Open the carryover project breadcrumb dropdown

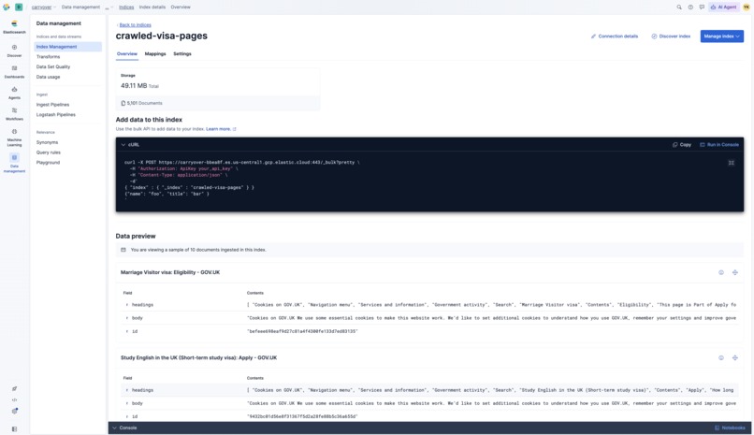pyautogui.click(x=43, y=7)
